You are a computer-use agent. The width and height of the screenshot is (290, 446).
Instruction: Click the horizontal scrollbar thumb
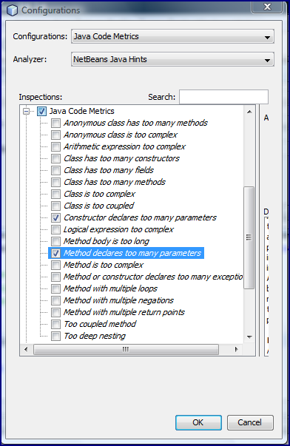(126, 349)
